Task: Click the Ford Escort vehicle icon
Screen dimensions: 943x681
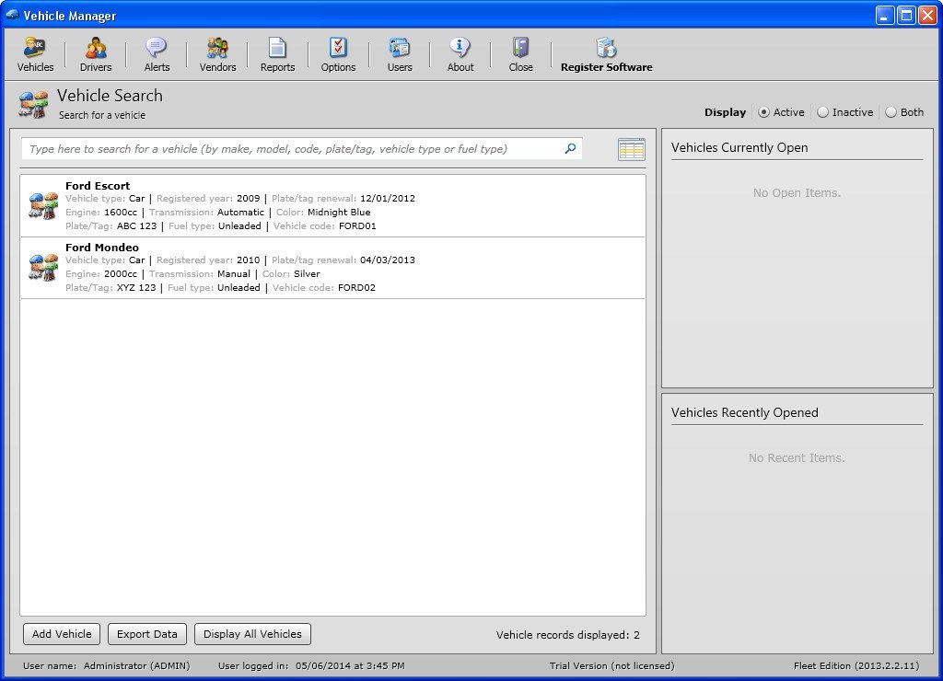Action: pos(42,205)
